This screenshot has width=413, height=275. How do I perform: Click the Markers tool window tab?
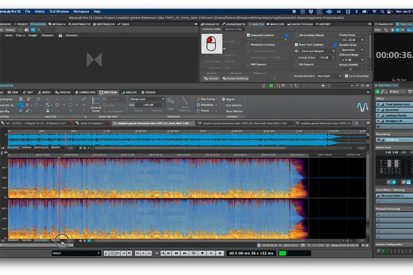point(38,24)
